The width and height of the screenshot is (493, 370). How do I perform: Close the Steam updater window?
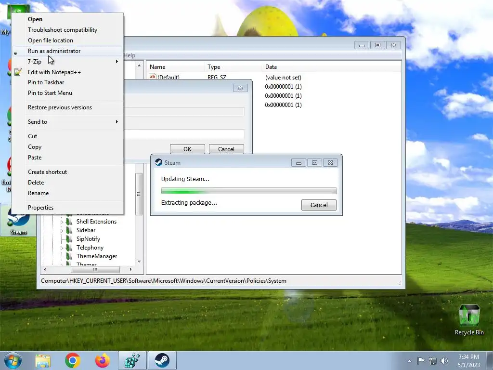(330, 163)
